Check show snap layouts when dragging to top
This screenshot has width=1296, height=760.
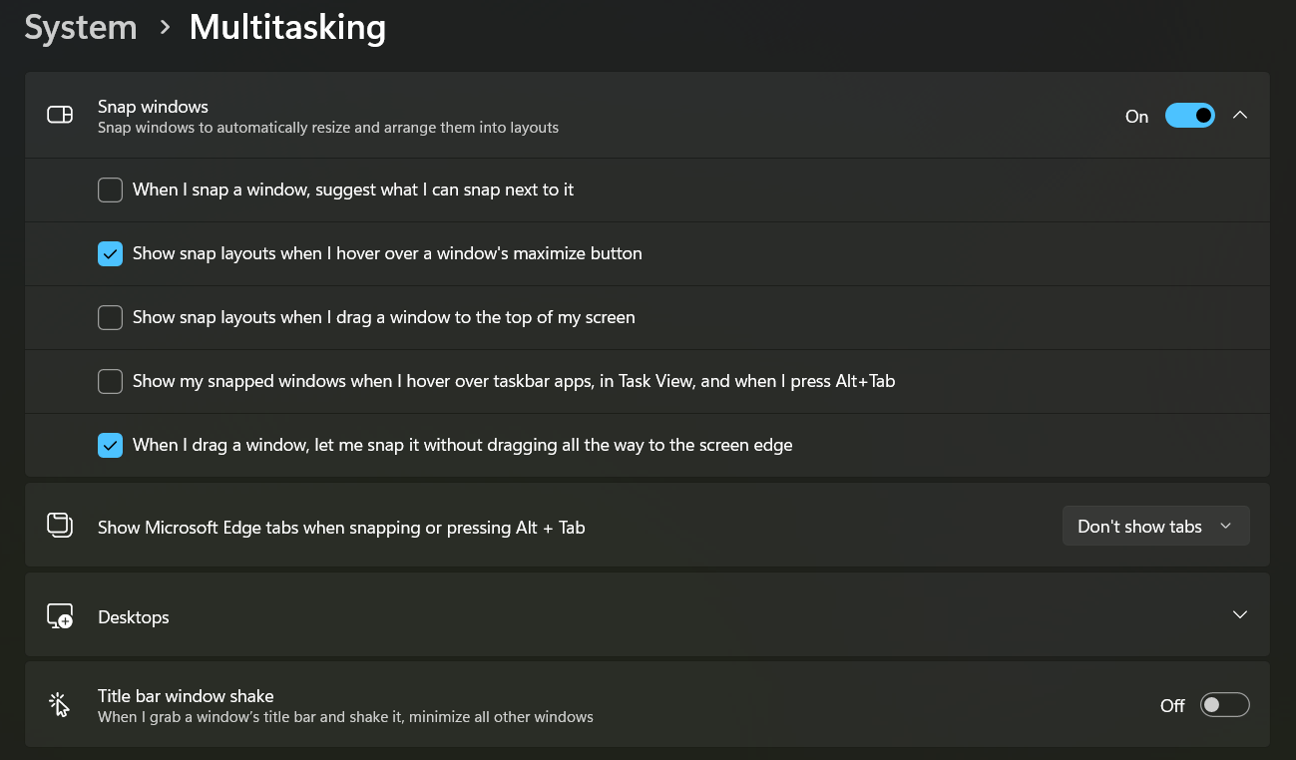(110, 317)
